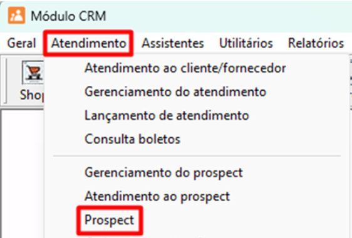Open Consulta boletos
The image size is (352, 238).
[x=132, y=139]
